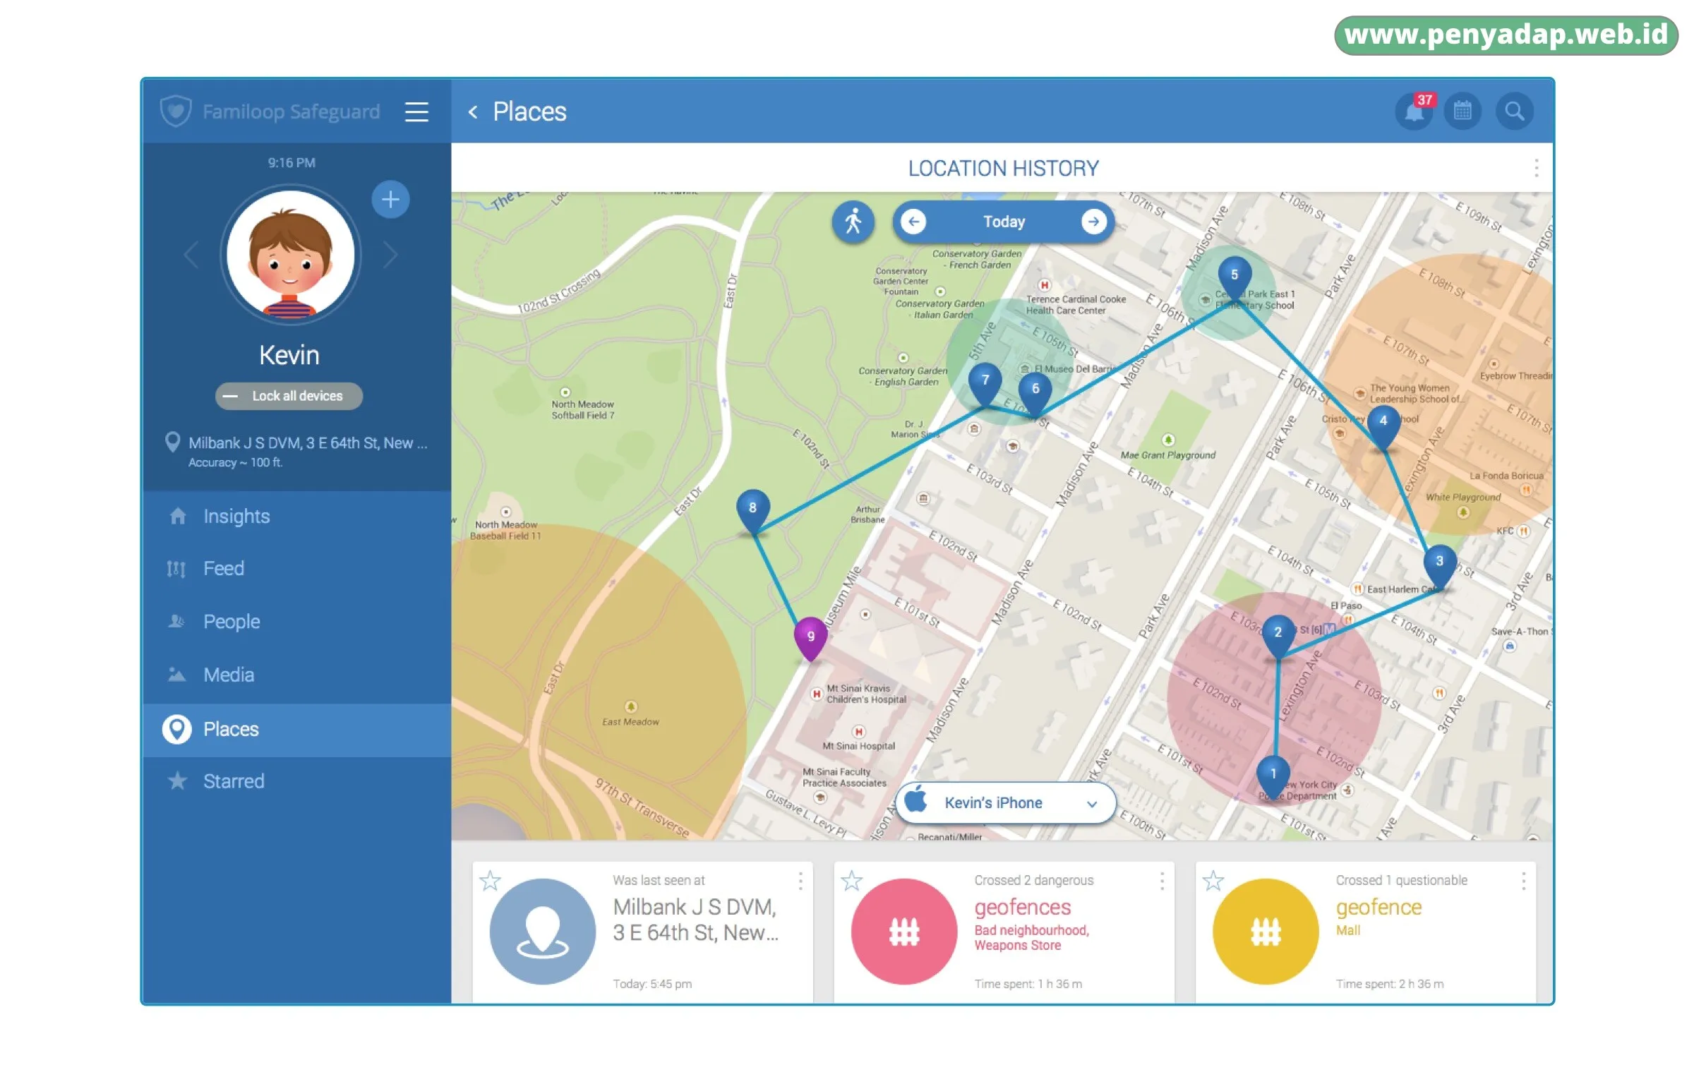Click 'Accuracy ~ 100 ft.' text
The width and height of the screenshot is (1694, 1084).
pyautogui.click(x=235, y=463)
